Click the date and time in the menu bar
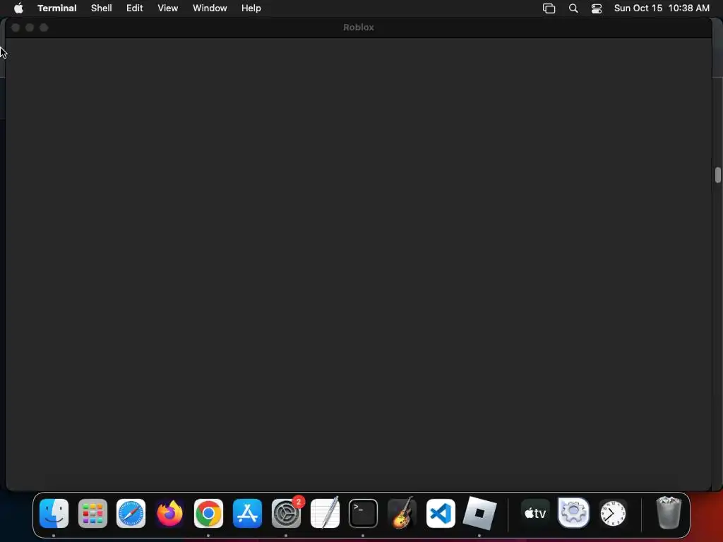Viewport: 723px width, 542px height. [x=662, y=8]
